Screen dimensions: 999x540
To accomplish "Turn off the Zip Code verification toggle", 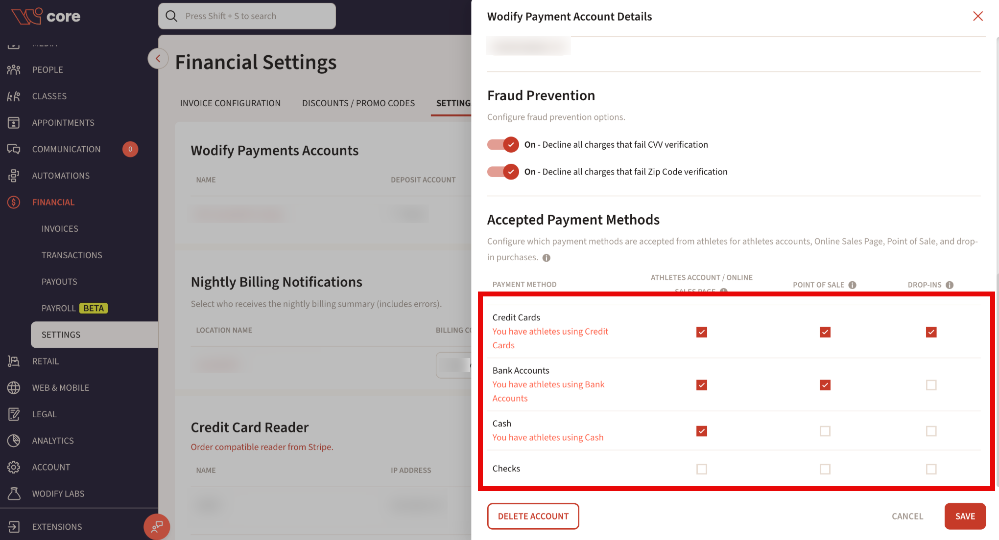I will 503,172.
